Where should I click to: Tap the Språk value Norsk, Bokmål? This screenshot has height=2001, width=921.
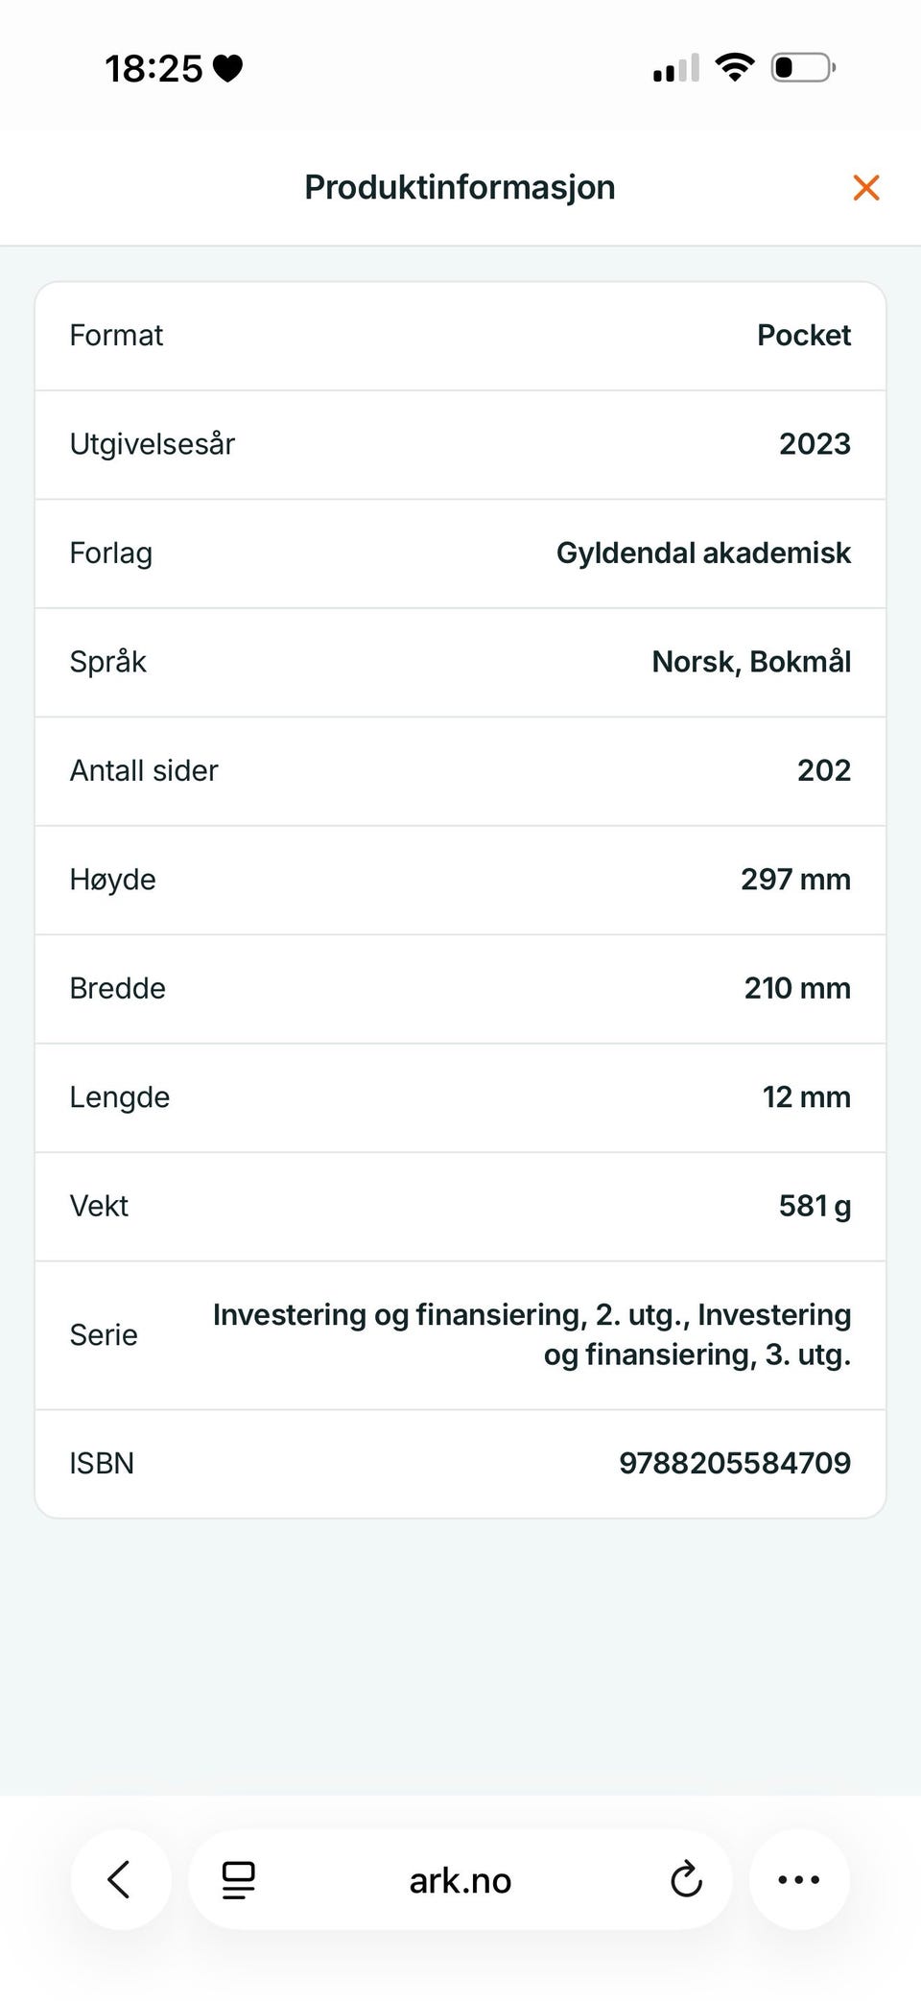[x=751, y=662]
